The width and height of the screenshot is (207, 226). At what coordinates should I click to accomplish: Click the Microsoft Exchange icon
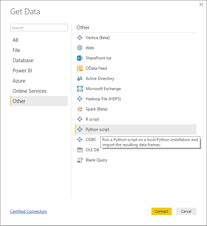coord(80,89)
